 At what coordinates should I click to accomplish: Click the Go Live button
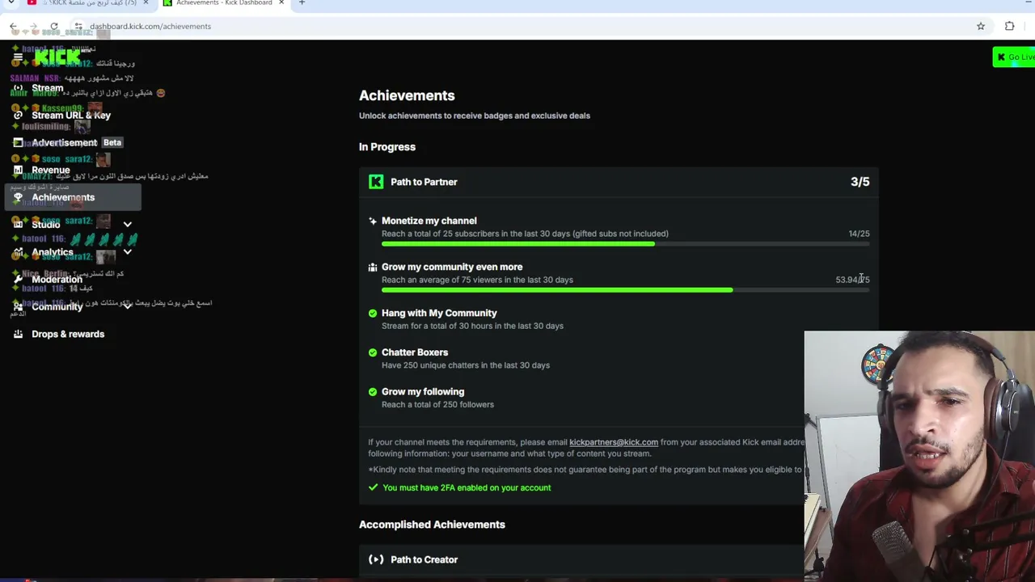coord(1014,57)
